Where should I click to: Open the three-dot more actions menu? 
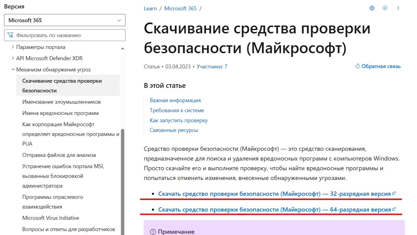[398, 8]
